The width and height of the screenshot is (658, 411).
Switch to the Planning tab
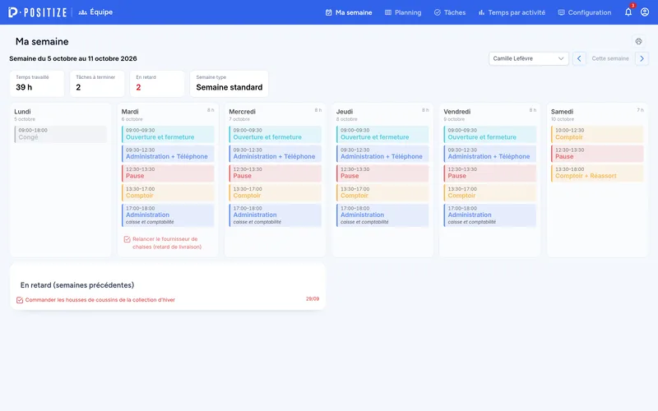(403, 12)
